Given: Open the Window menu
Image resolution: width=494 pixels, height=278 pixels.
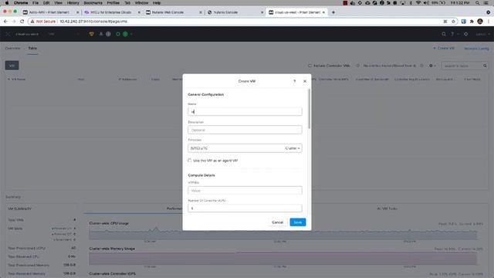Looking at the screenshot, I should point(141,3).
